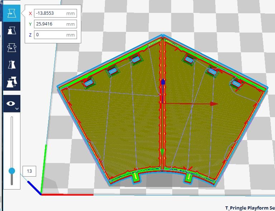Click the green Y-axis move arrow
Screen dimensions: 275x211
pos(163,152)
